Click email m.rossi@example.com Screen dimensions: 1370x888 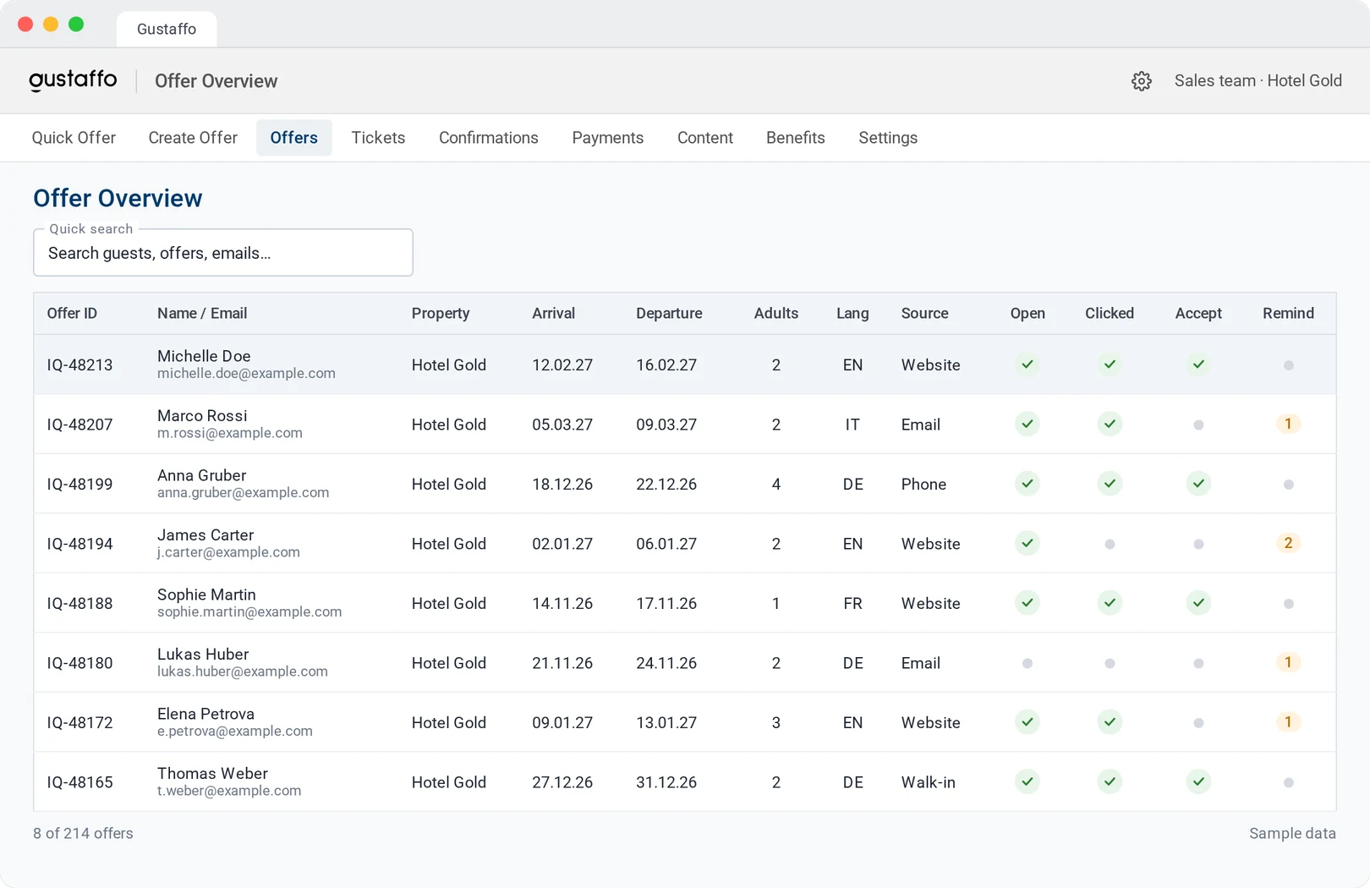[230, 433]
